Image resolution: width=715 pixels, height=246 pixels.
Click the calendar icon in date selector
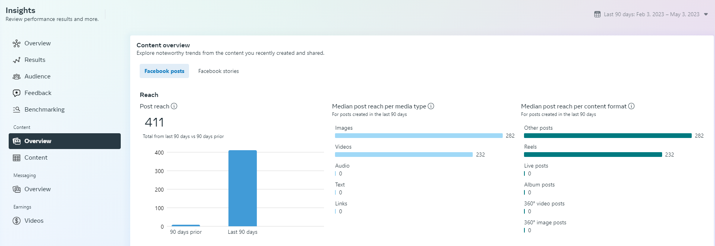pyautogui.click(x=597, y=14)
